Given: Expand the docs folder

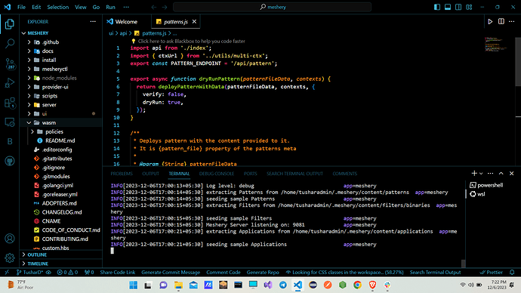Looking at the screenshot, I should [29, 51].
